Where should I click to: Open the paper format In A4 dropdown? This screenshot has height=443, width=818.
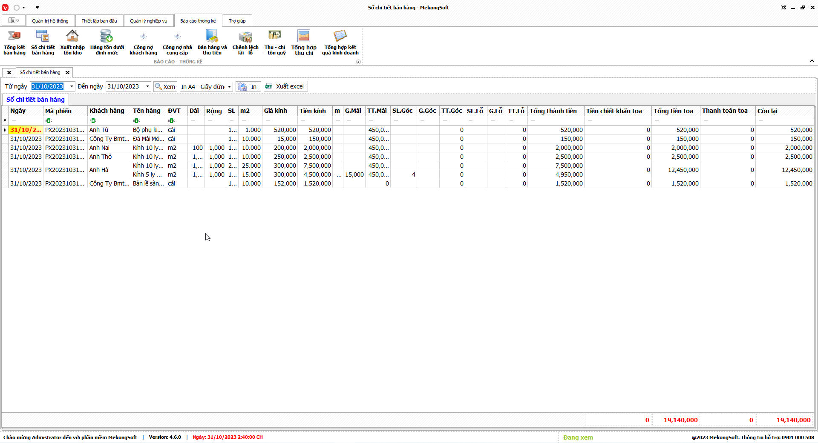tap(229, 87)
